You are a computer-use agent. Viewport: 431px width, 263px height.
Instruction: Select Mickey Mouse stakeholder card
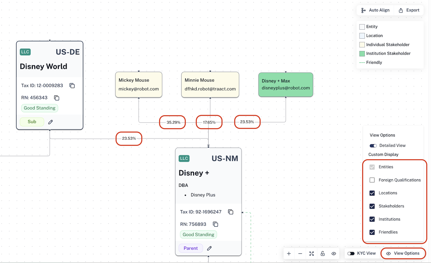click(139, 85)
